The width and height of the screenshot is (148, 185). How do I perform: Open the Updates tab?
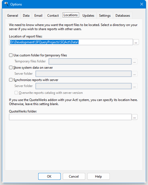[x=88, y=15]
